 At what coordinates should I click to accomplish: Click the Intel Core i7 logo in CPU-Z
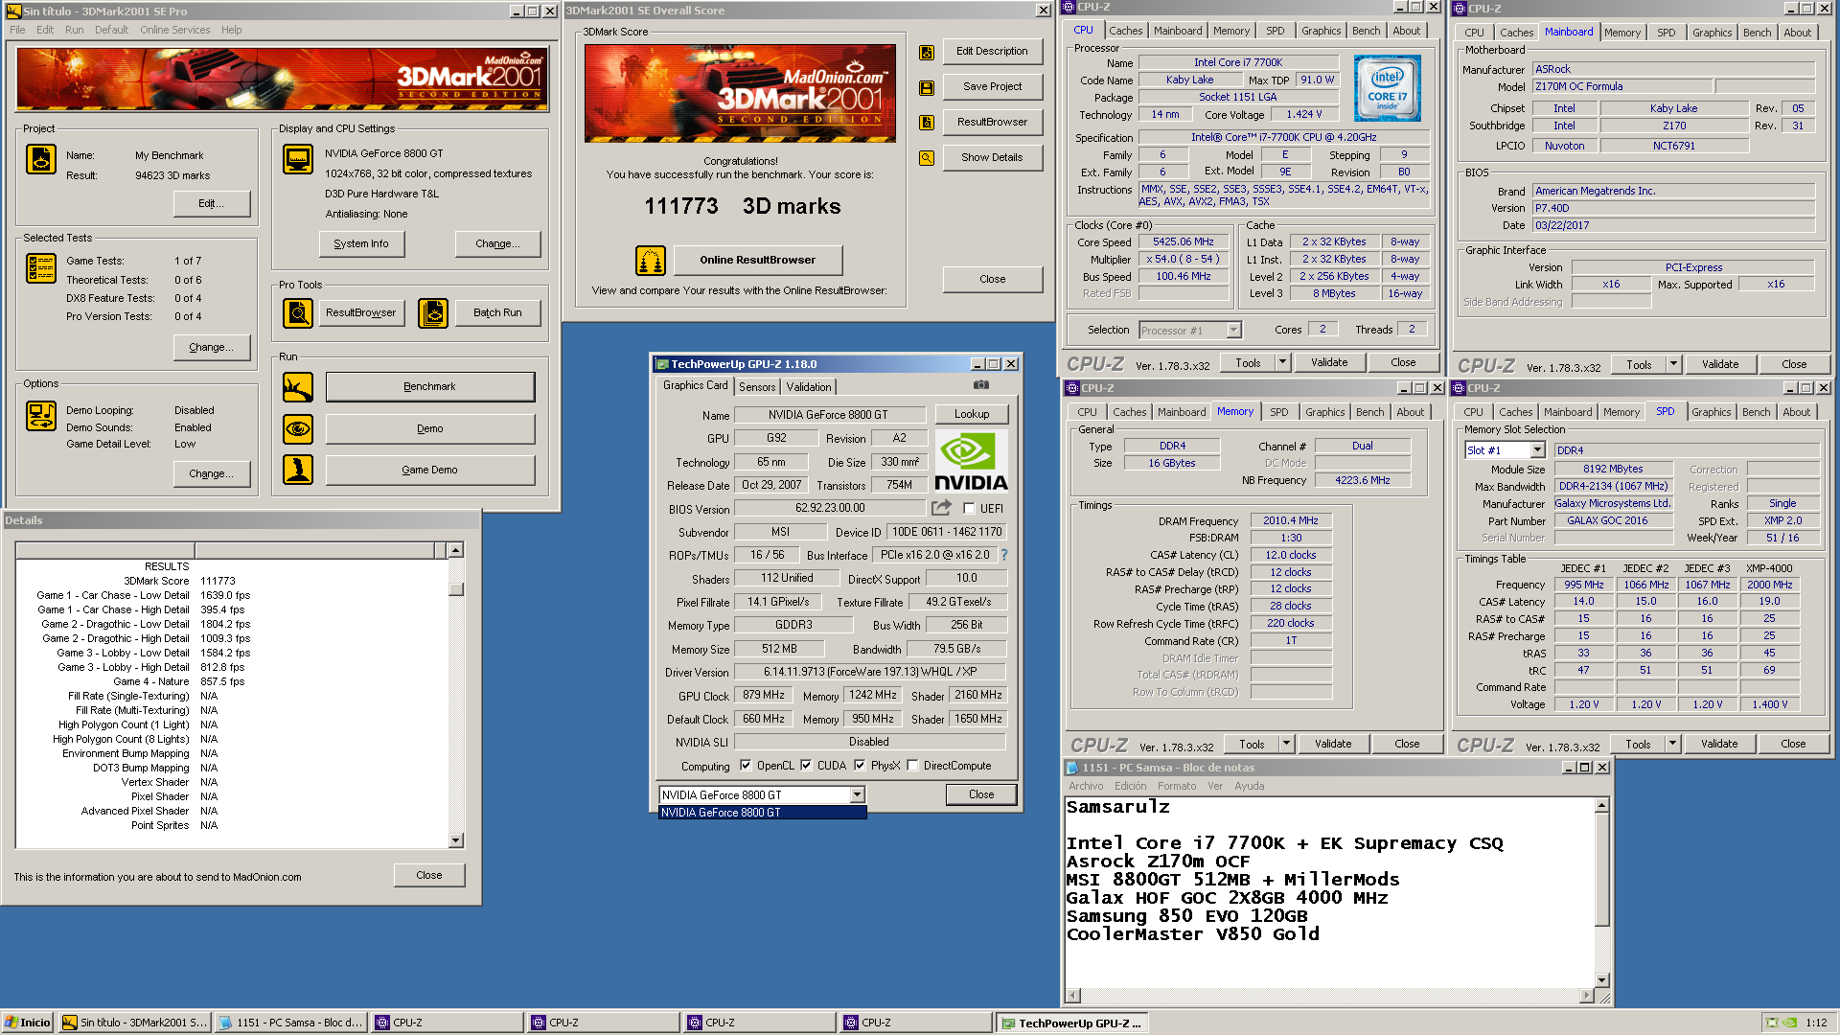point(1388,88)
